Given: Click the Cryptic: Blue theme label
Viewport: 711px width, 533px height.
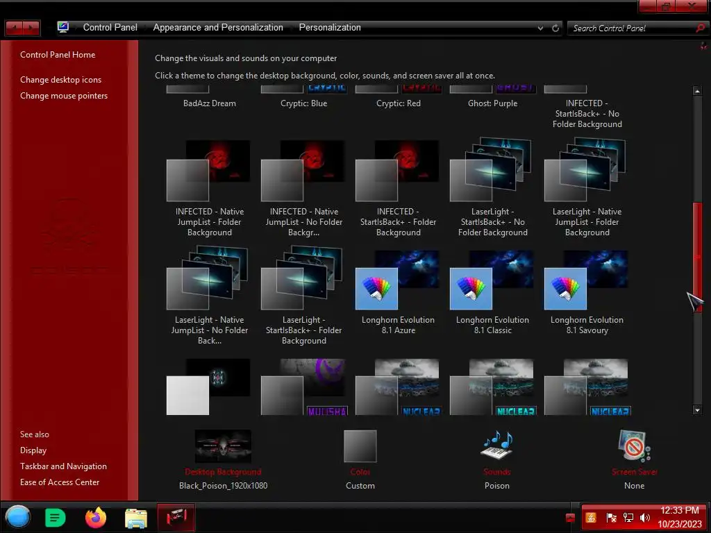Looking at the screenshot, I should 304,103.
